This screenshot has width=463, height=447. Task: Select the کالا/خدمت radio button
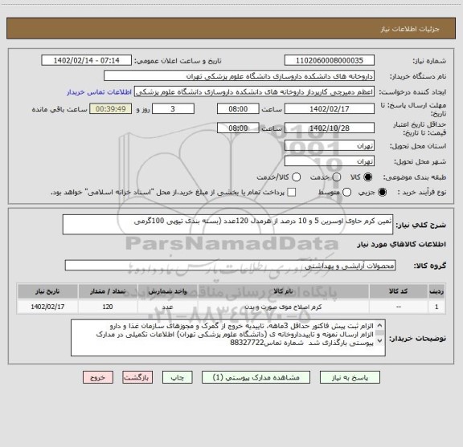point(296,177)
